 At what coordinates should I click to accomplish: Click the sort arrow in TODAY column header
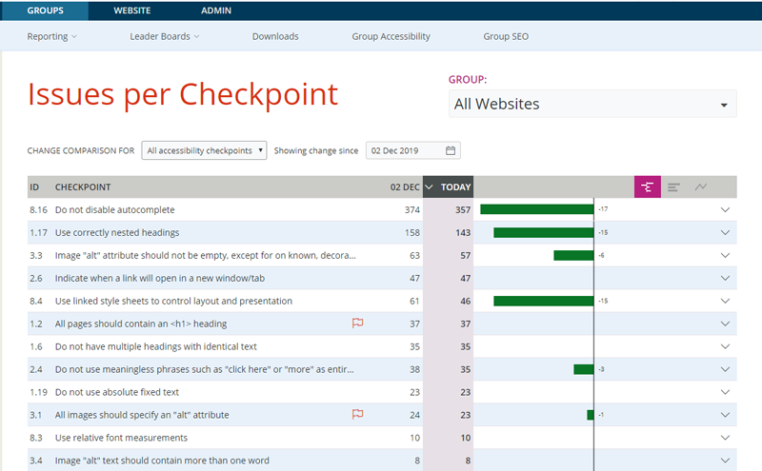tap(430, 187)
